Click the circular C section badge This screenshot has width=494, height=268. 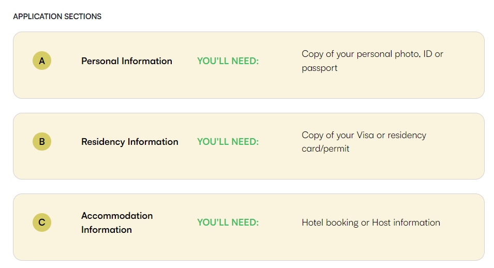(42, 222)
